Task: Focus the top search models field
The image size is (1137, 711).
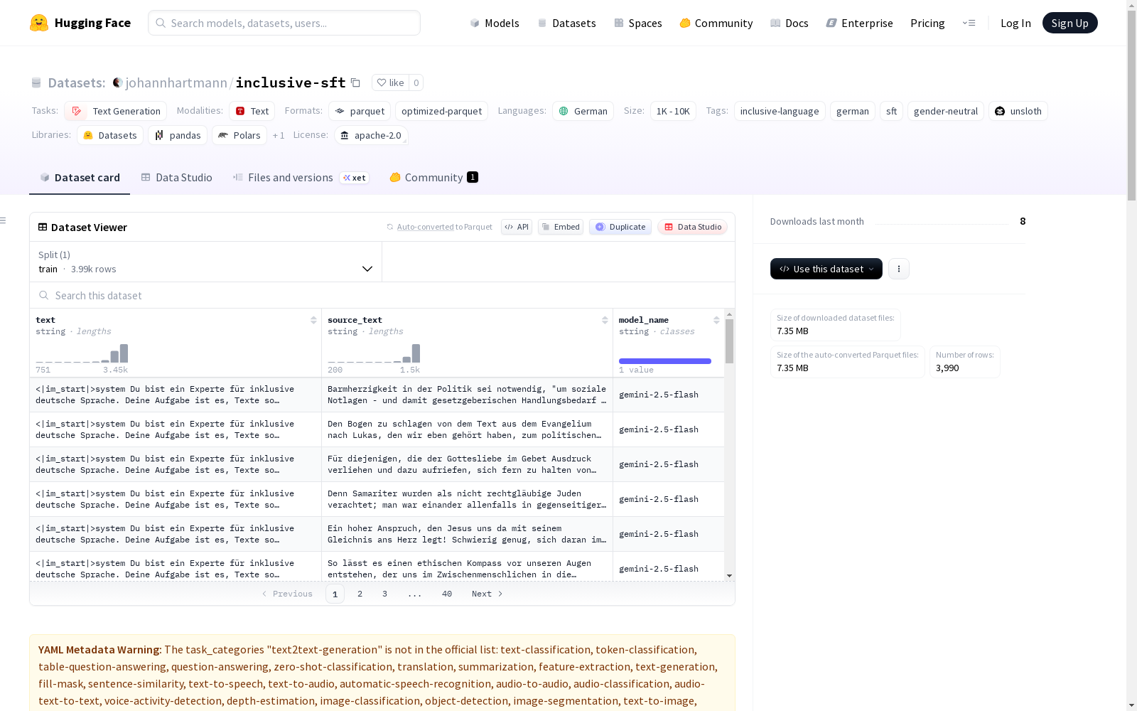Action: tap(284, 23)
